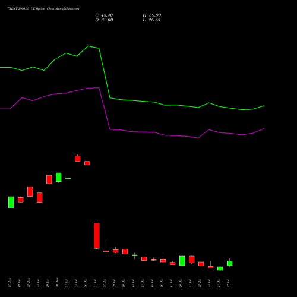The height and width of the screenshot is (297, 297).
Task: Click the large red candle for 07 Jul
Action: coord(97,236)
